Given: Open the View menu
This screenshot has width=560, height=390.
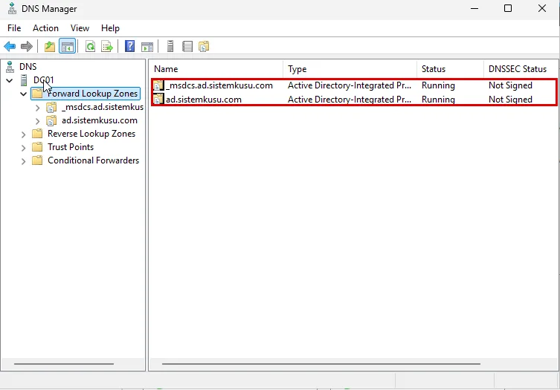Looking at the screenshot, I should click(x=80, y=28).
